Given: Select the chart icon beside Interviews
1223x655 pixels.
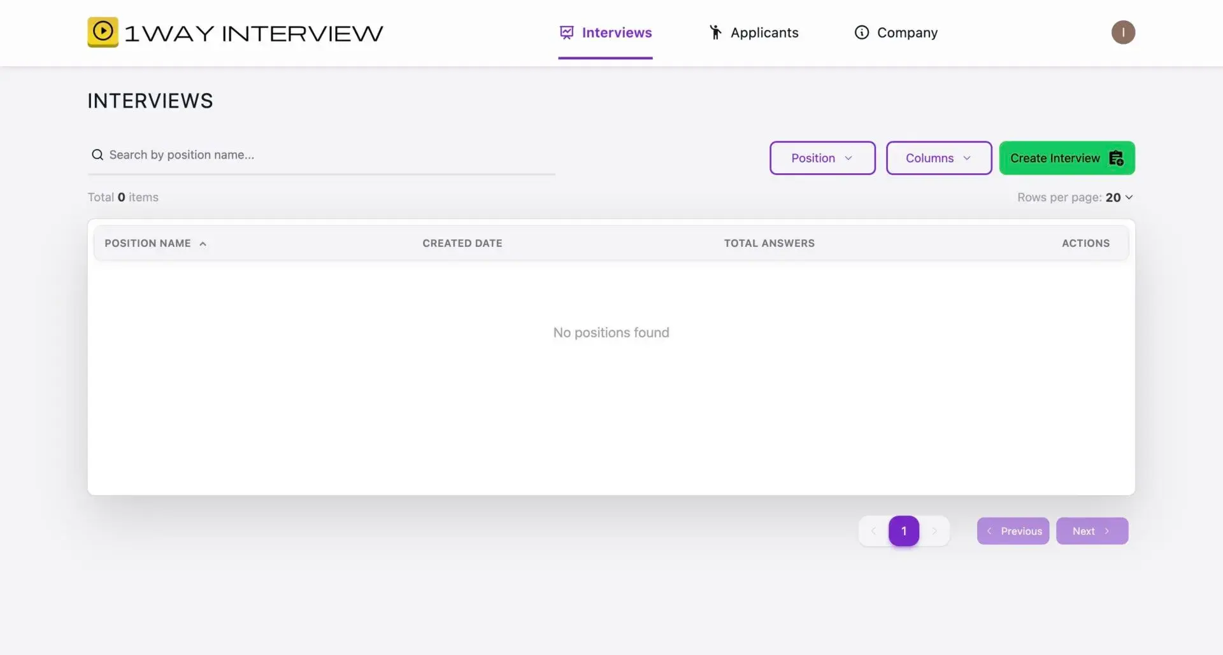Looking at the screenshot, I should click(x=567, y=32).
